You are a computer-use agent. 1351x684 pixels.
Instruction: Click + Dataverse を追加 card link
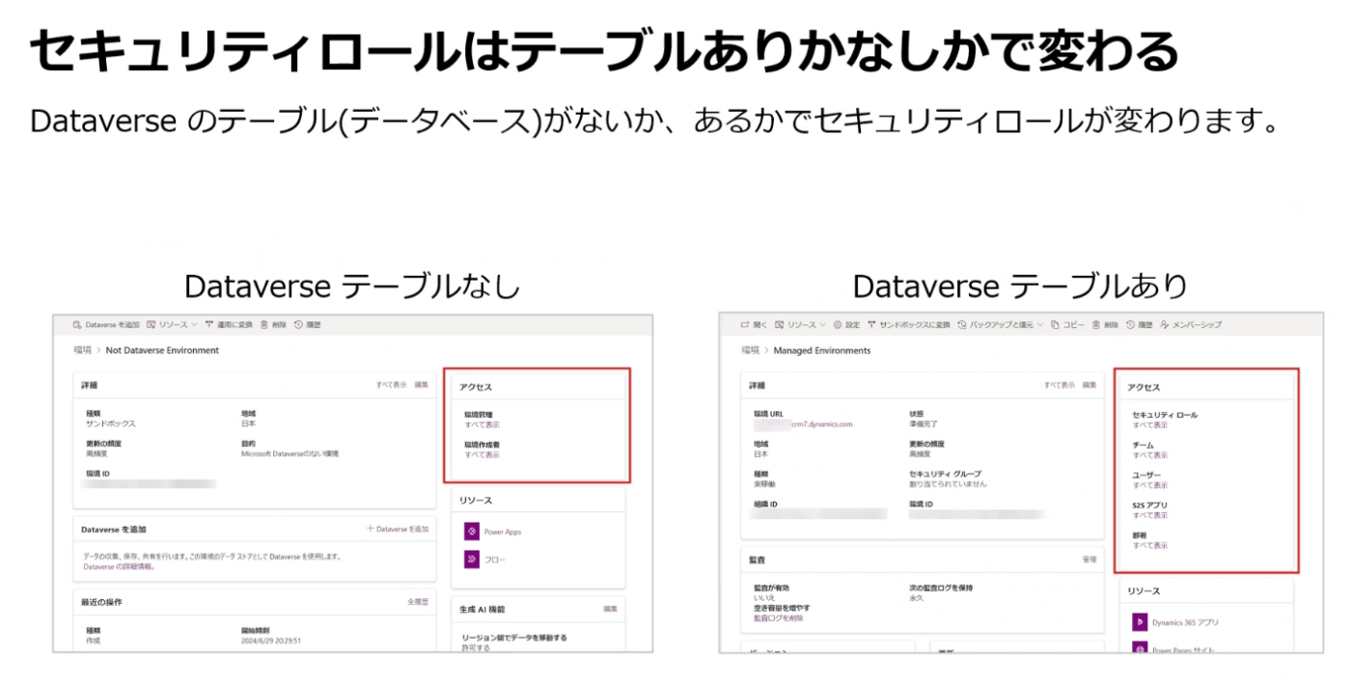click(399, 529)
